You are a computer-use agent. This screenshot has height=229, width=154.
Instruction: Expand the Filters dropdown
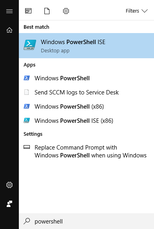point(137,11)
